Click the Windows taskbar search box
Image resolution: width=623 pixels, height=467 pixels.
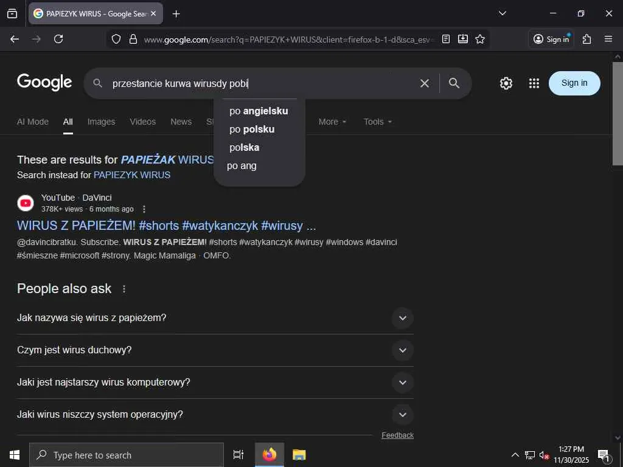(127, 455)
